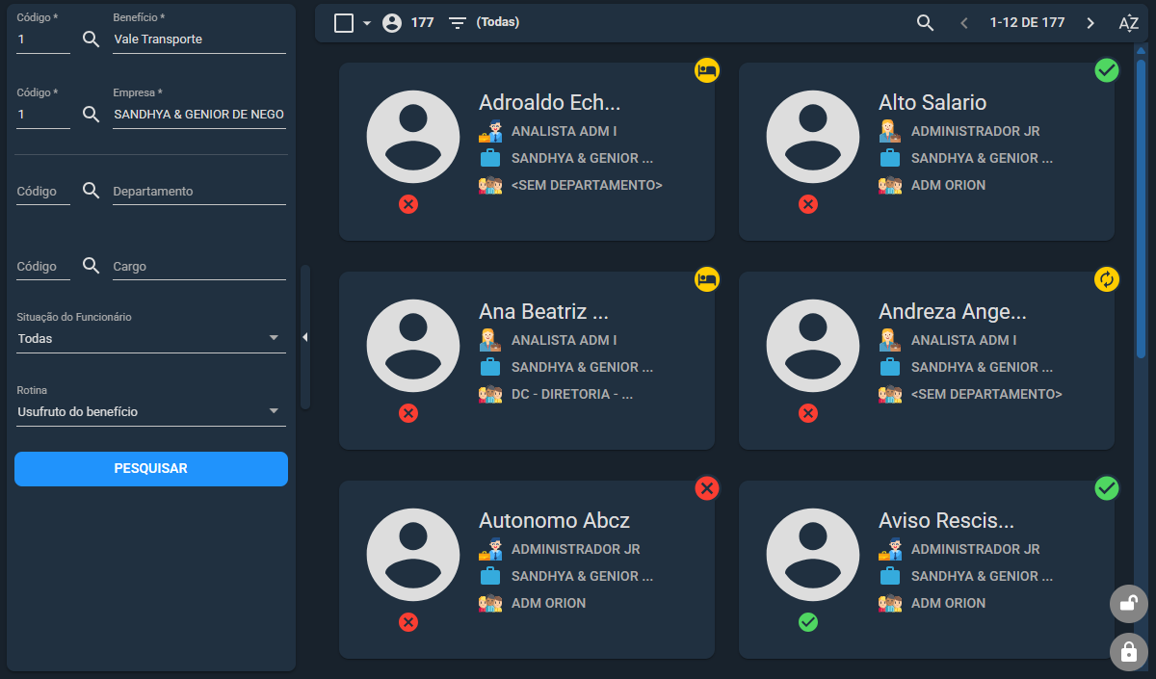Collapse the left filter panel arrow
This screenshot has width=1156, height=679.
tap(304, 337)
